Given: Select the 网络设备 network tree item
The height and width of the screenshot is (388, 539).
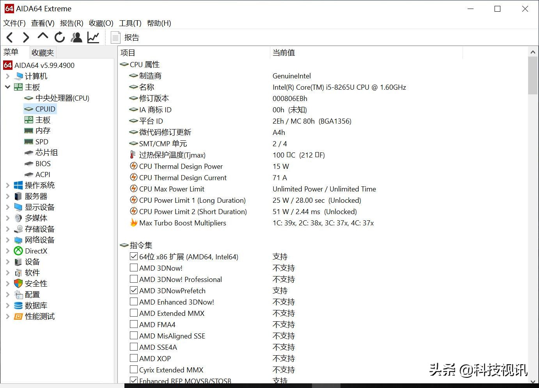Looking at the screenshot, I should (34, 240).
